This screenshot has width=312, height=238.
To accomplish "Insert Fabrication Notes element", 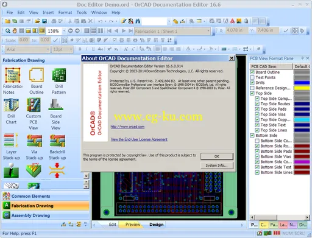I will pyautogui.click(x=12, y=81).
